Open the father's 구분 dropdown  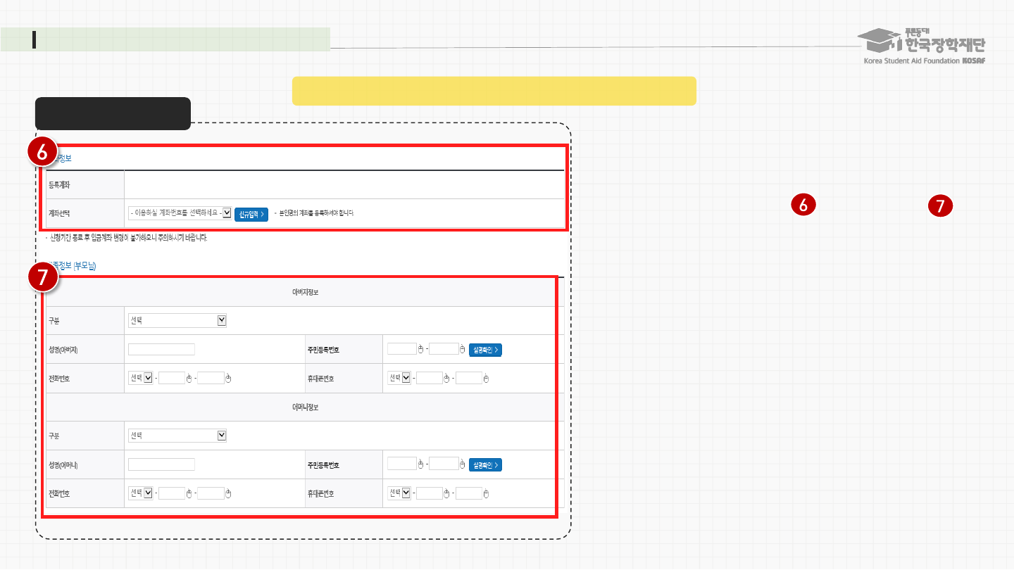point(177,321)
